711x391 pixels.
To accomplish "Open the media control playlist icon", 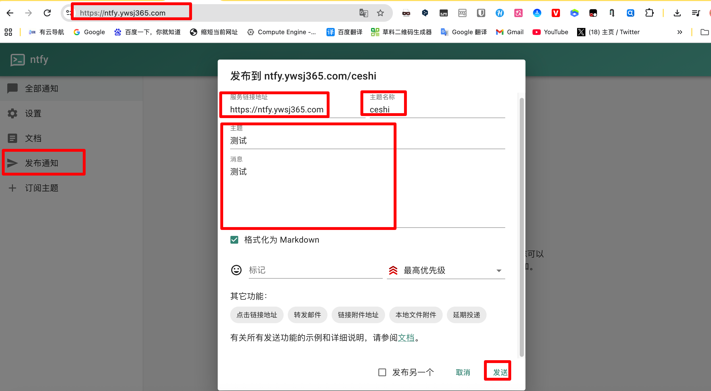I will coord(696,13).
